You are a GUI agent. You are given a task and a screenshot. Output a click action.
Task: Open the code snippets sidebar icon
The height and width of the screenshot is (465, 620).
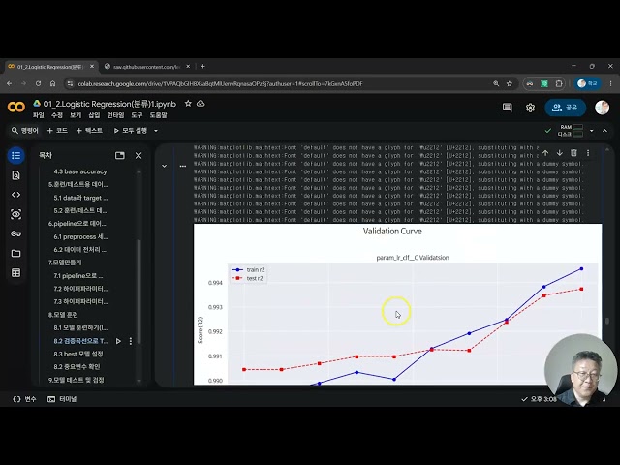(x=15, y=195)
